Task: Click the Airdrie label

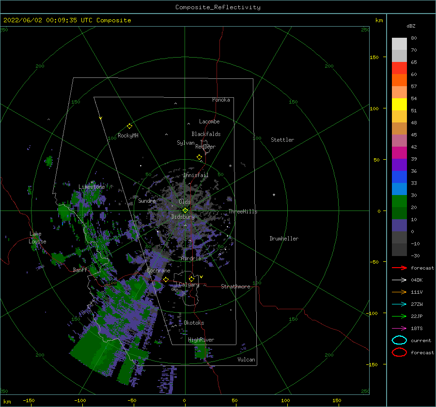Action: click(x=191, y=258)
